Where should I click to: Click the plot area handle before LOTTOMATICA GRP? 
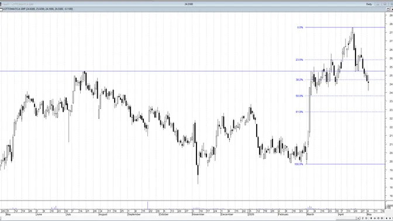pos(1,9)
